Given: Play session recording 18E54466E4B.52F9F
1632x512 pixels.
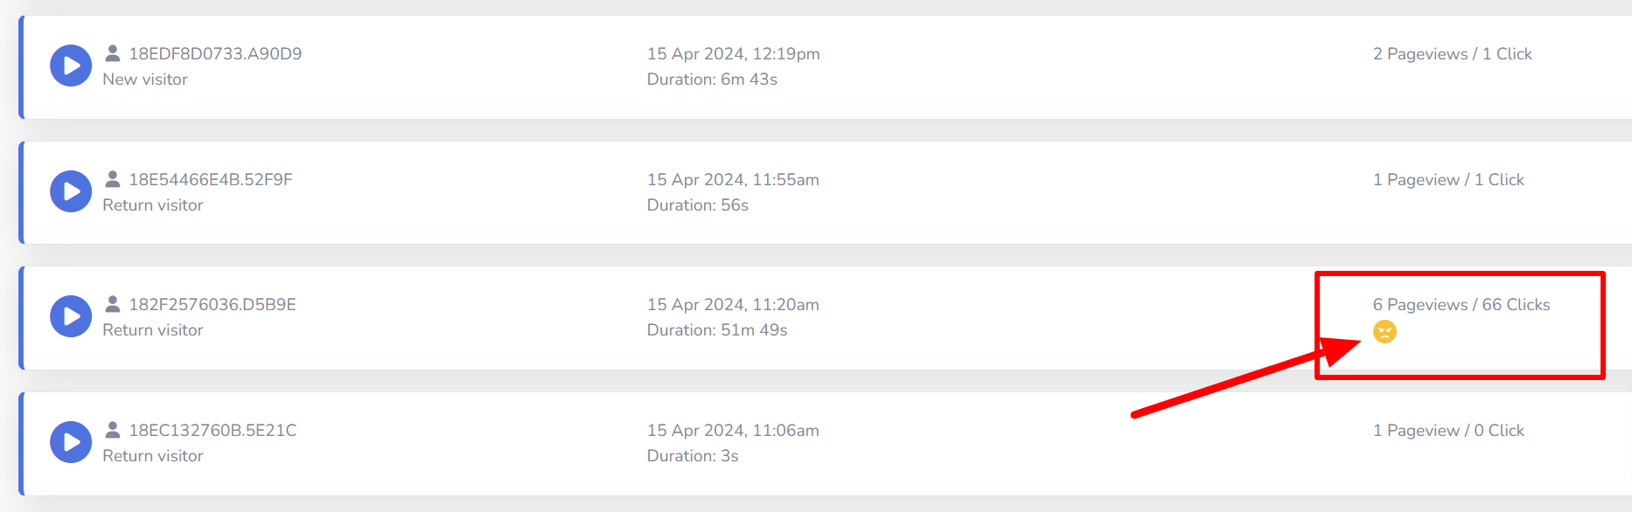Looking at the screenshot, I should pos(71,191).
